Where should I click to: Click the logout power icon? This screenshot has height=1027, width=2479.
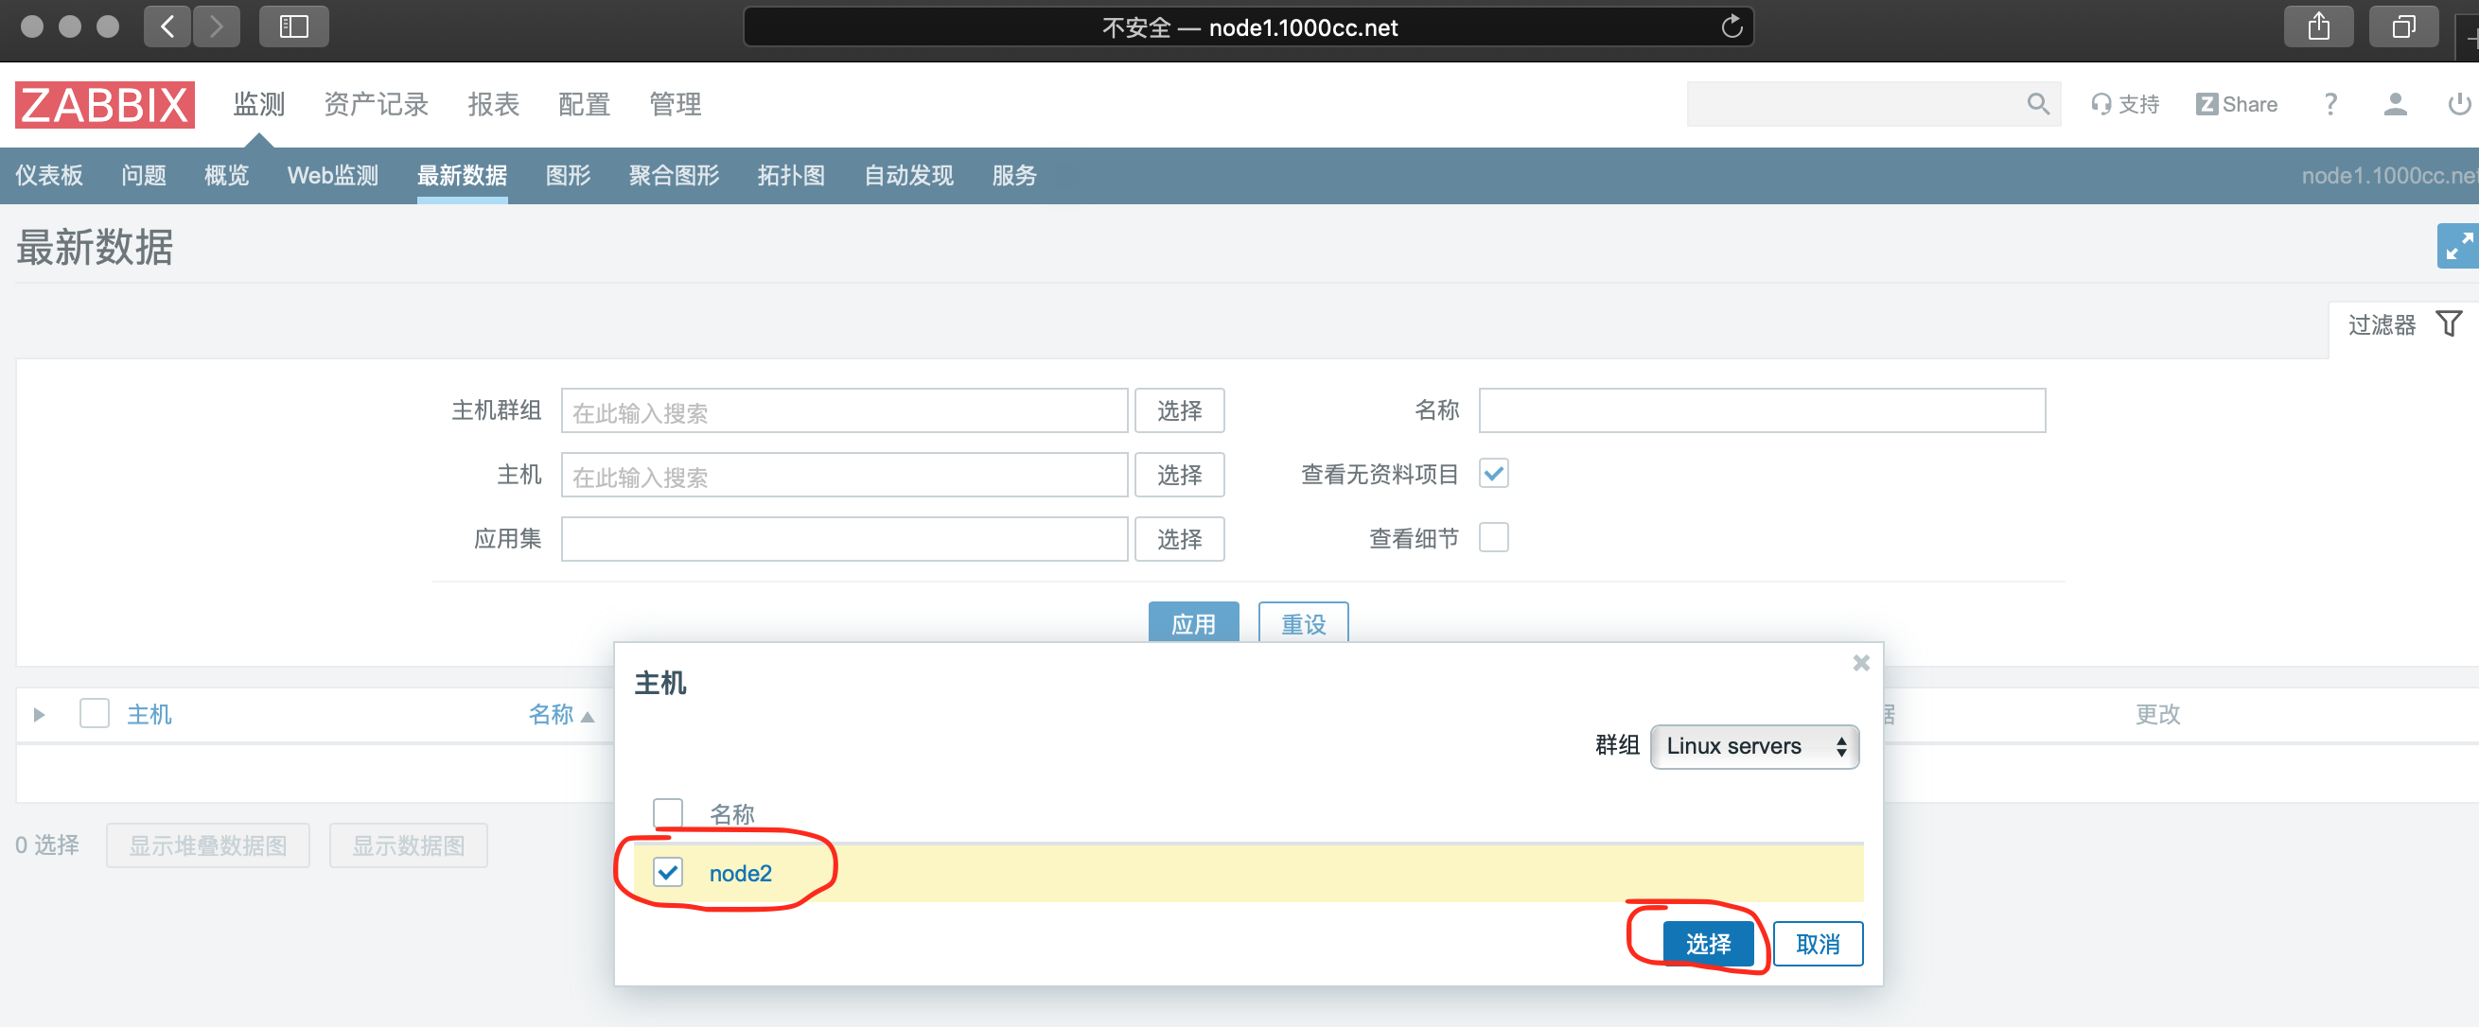[2458, 104]
